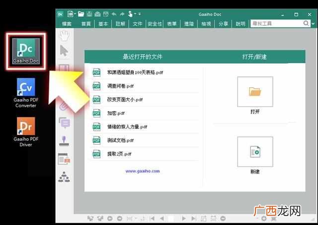The height and width of the screenshot is (225, 318).
Task: Switch to the 註解 tab
Action: tap(120, 24)
